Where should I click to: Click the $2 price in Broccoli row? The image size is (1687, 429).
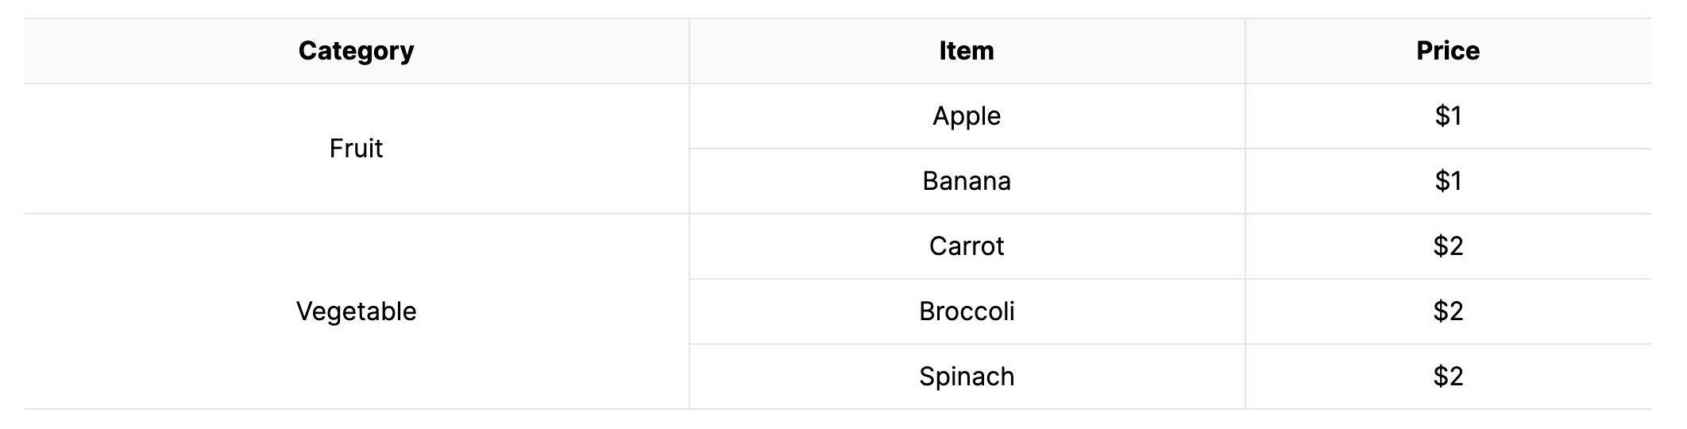point(1448,311)
